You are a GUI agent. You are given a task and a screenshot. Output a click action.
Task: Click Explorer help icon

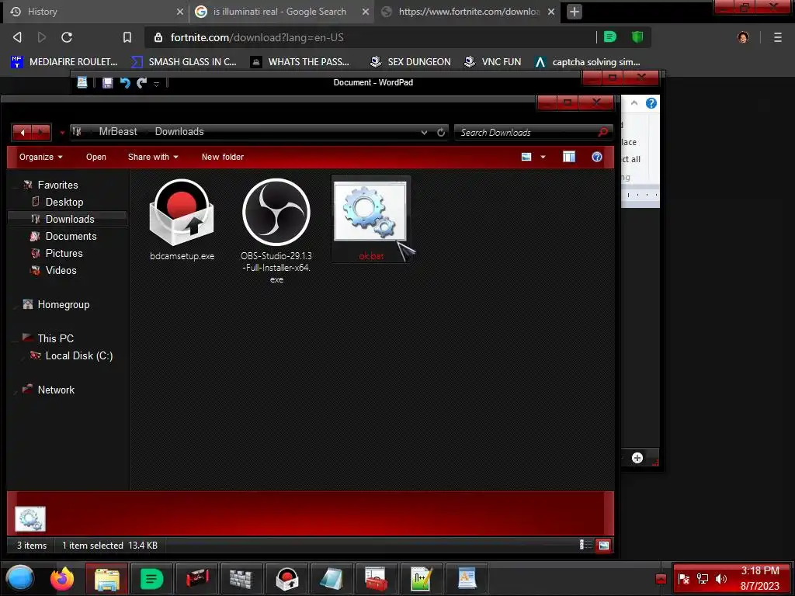tap(597, 157)
